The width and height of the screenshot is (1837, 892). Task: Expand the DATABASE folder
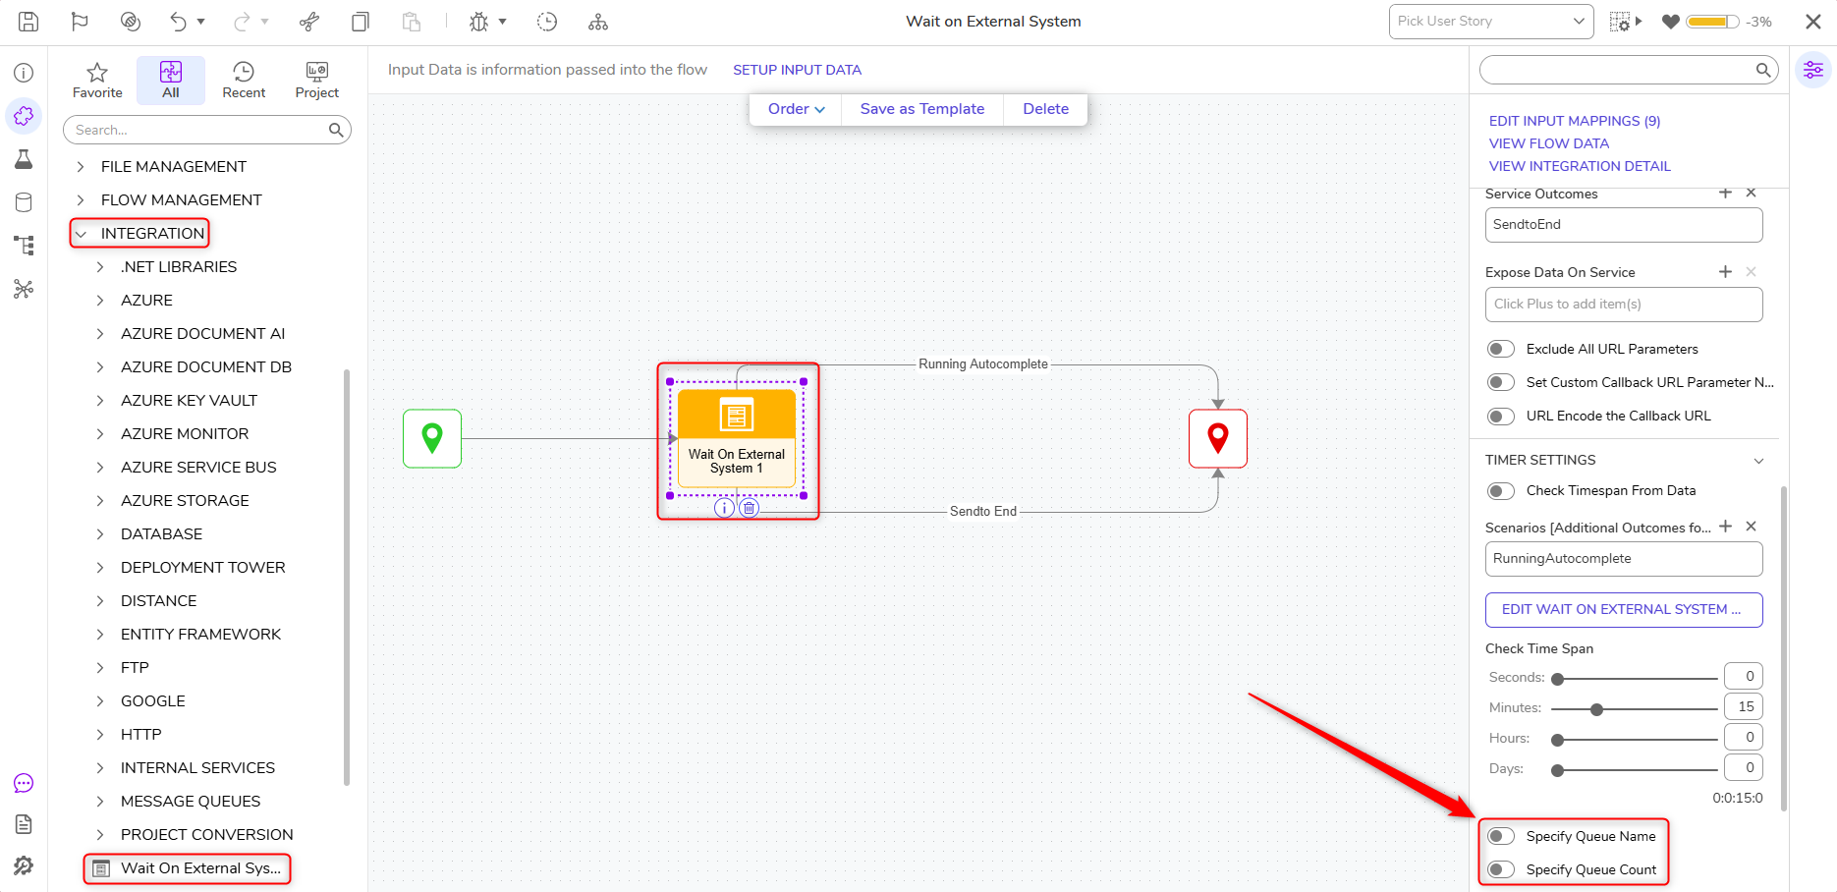click(x=100, y=534)
